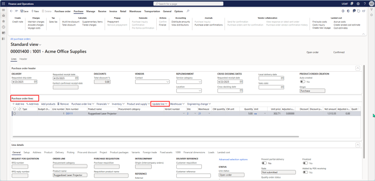Open the Settings gear icon
This screenshot has height=181, width=375.
tap(358, 4)
